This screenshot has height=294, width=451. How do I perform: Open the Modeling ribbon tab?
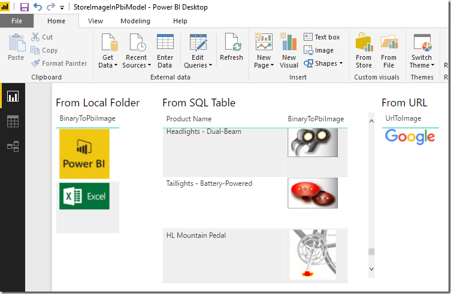135,21
